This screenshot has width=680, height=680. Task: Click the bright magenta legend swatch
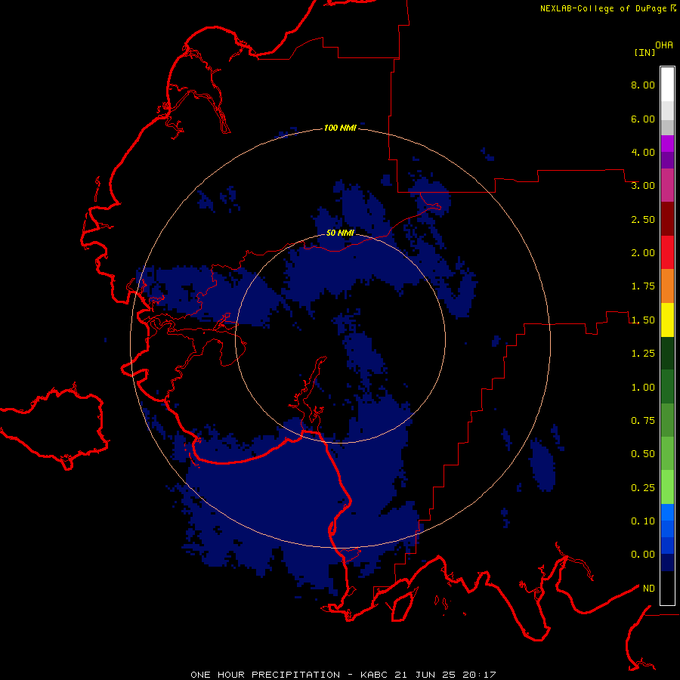click(x=667, y=144)
